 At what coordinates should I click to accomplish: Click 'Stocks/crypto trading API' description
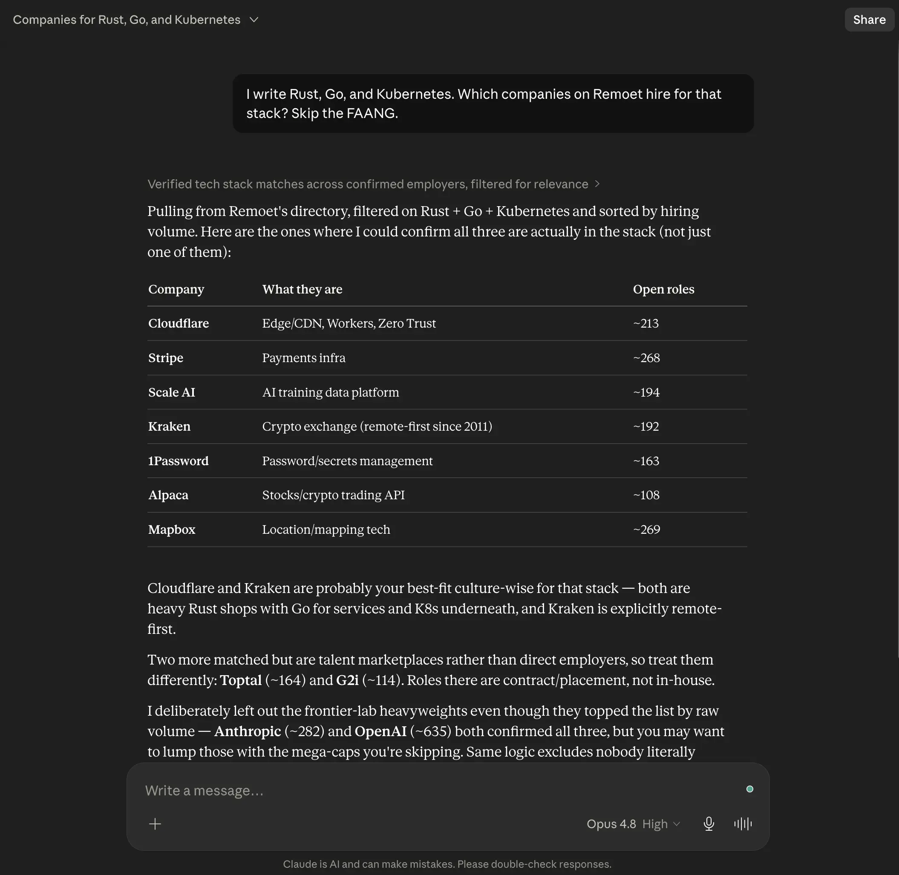point(333,495)
